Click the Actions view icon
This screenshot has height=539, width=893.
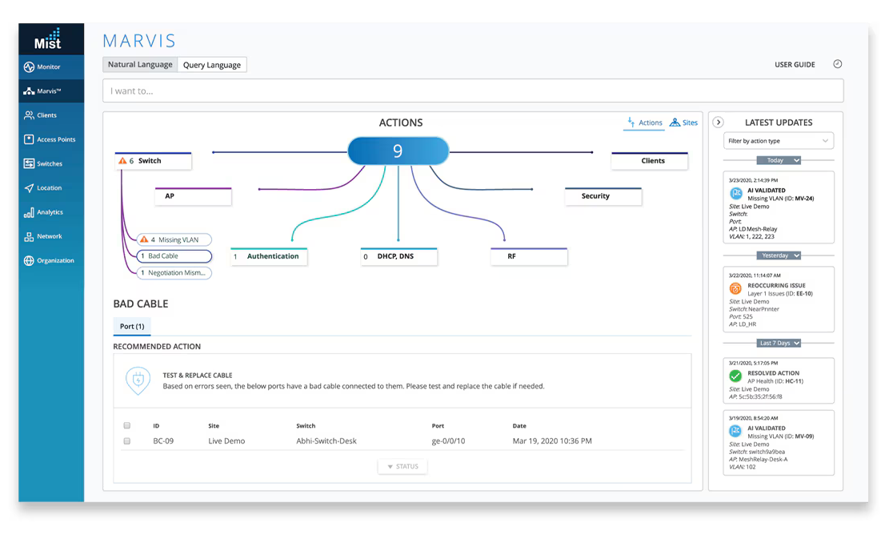pos(631,122)
